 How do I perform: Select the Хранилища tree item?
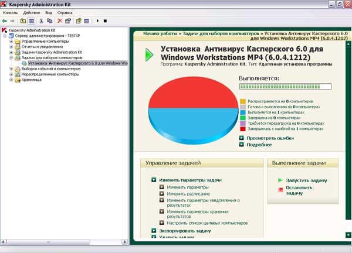(x=32, y=80)
